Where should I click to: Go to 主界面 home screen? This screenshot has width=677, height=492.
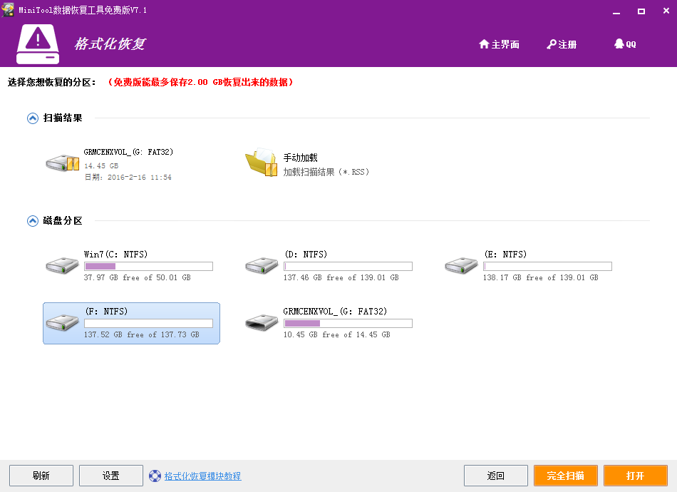pyautogui.click(x=499, y=44)
